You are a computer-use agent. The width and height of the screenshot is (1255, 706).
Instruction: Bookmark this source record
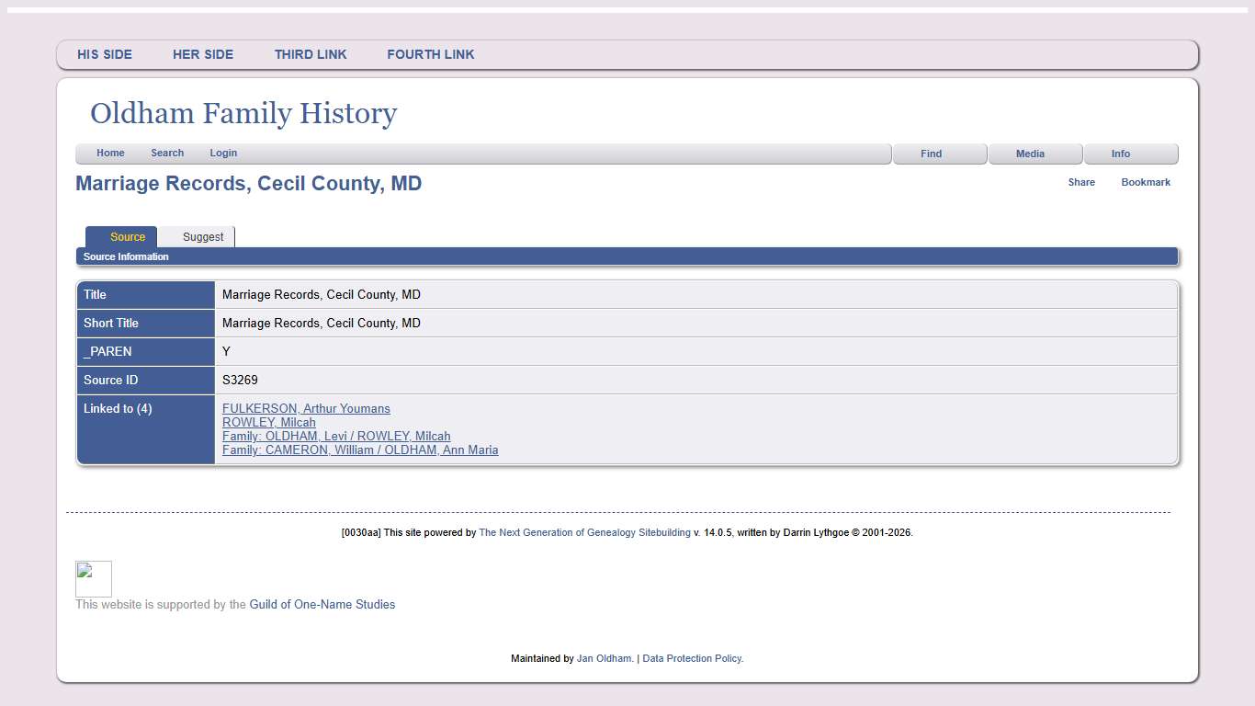pos(1145,182)
